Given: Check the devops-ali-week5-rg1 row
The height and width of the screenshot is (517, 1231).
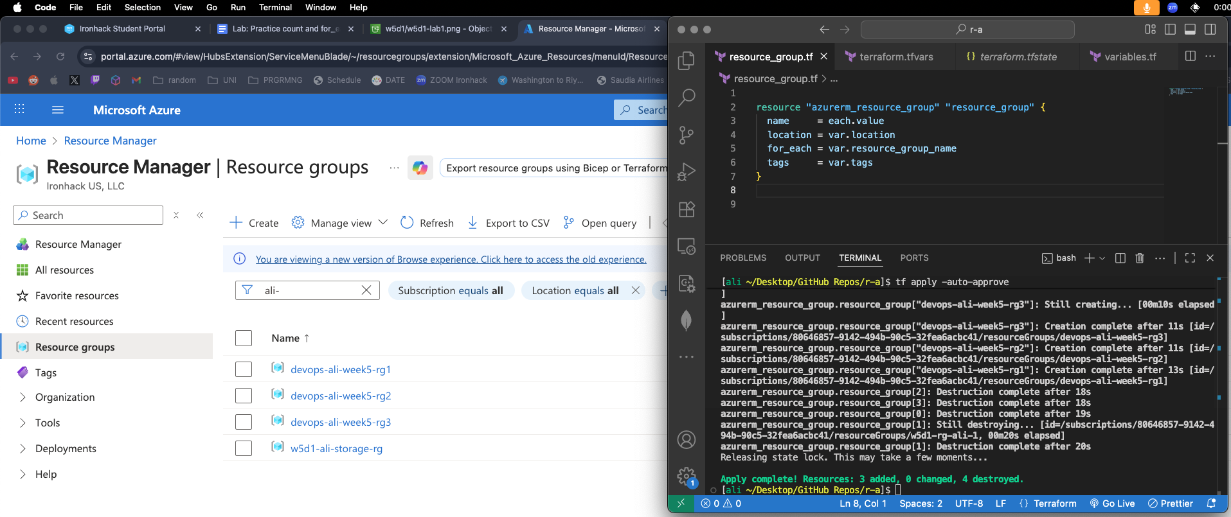Looking at the screenshot, I should [x=244, y=369].
